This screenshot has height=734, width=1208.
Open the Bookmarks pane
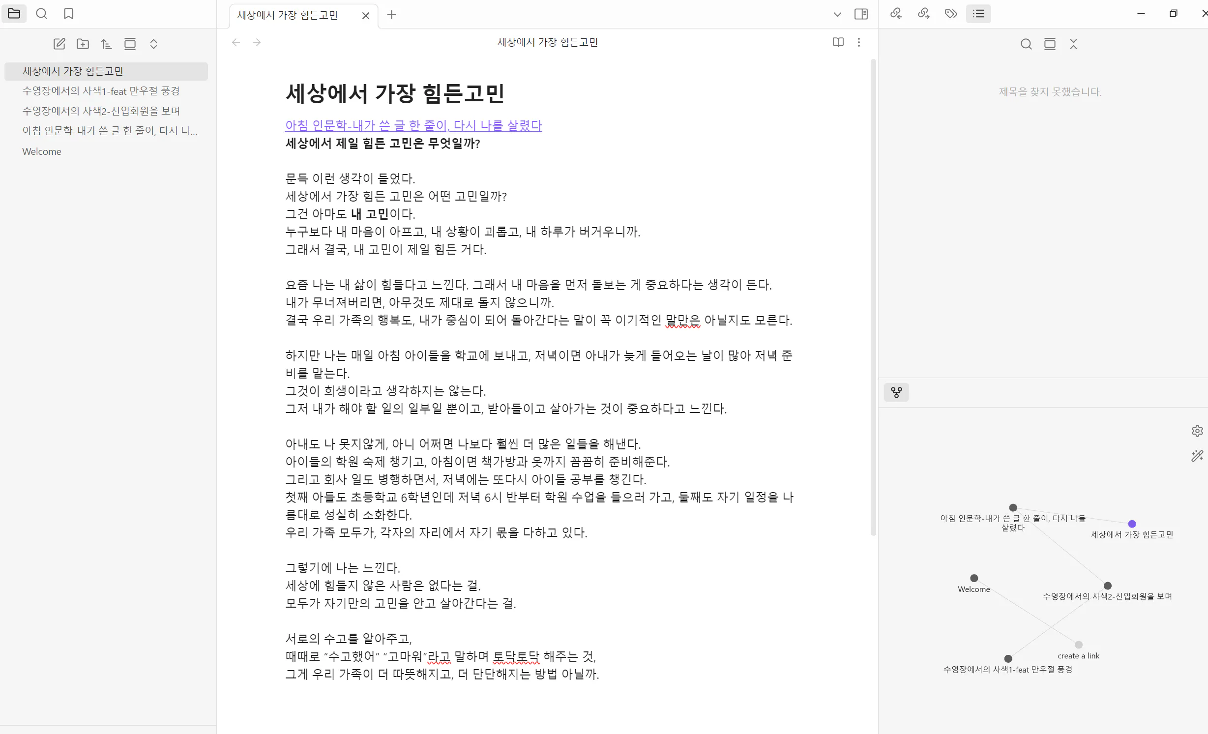68,14
